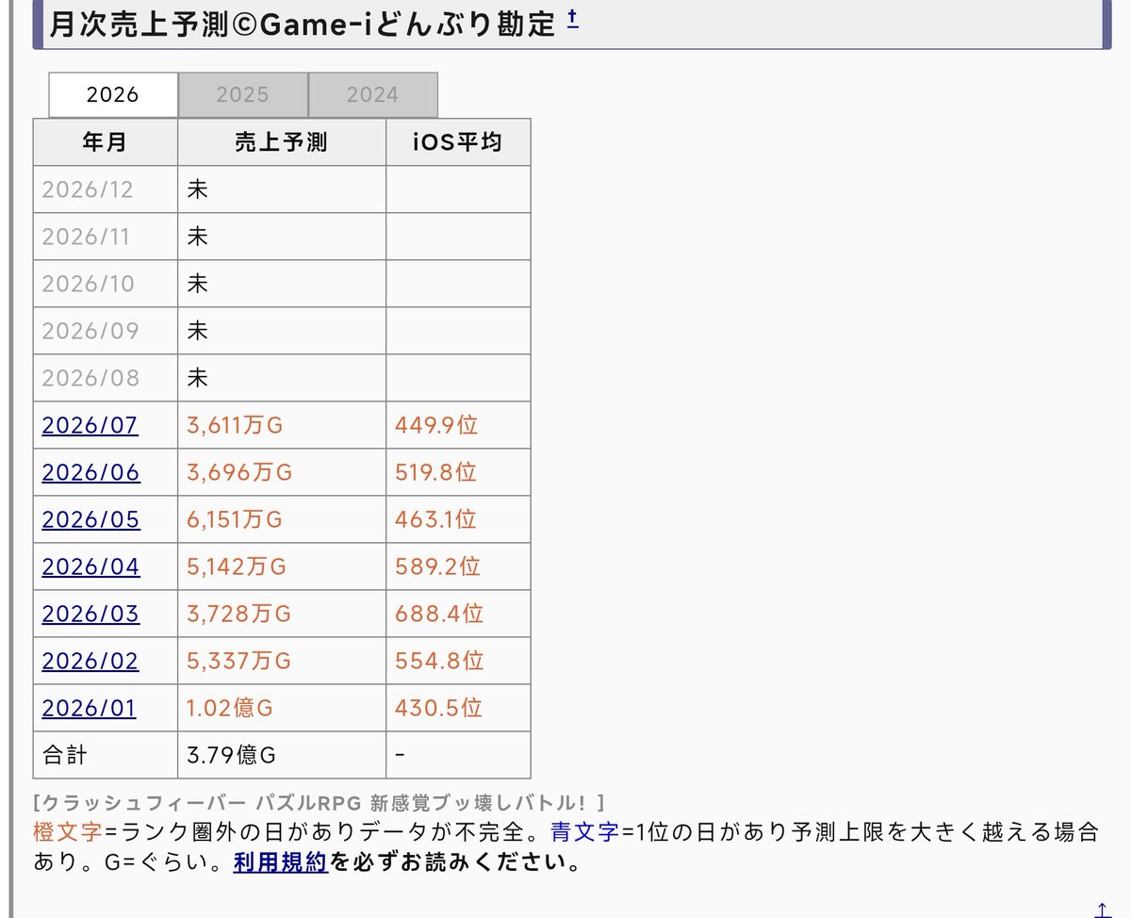This screenshot has height=918, width=1131.
Task: Select the 1.02億G sales value
Action: click(230, 708)
